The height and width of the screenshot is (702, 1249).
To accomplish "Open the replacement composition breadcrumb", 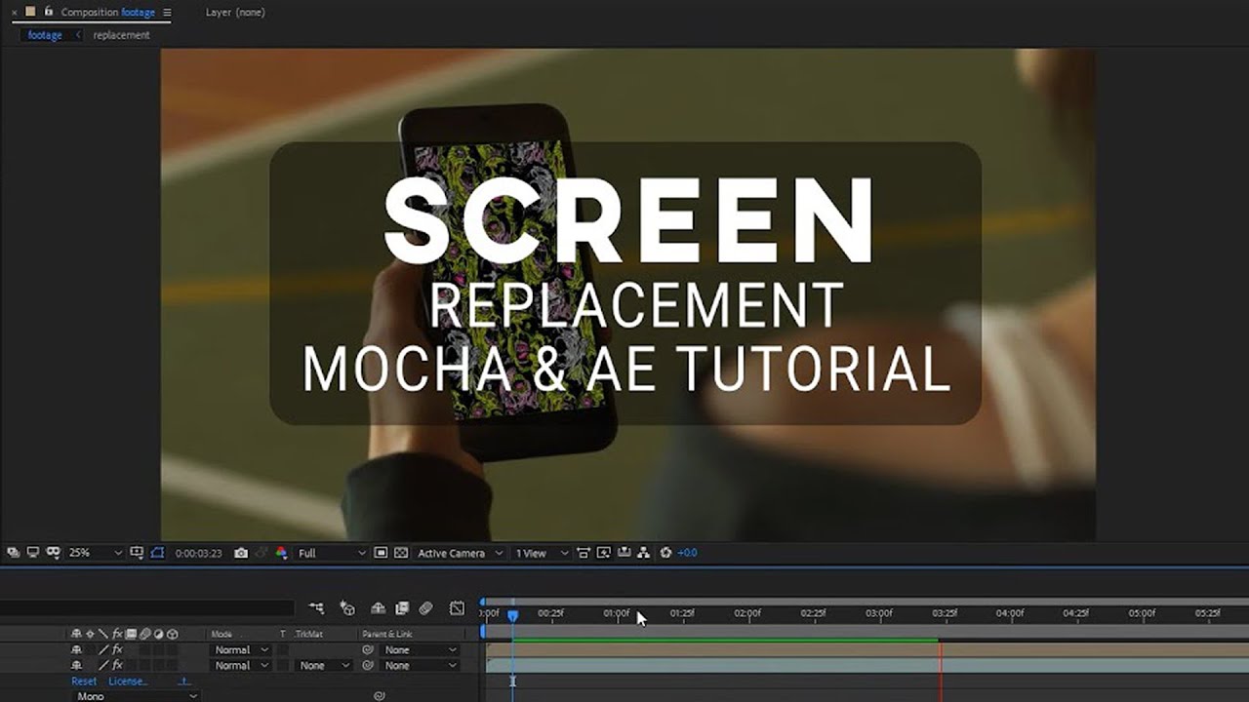I will (x=121, y=35).
